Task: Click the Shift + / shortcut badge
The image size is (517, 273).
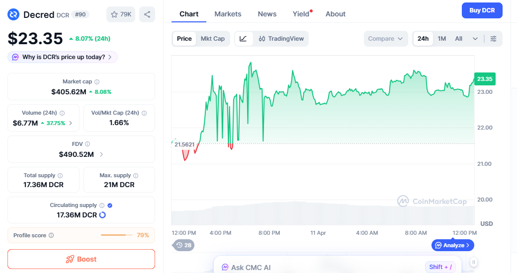Action: click(x=440, y=267)
